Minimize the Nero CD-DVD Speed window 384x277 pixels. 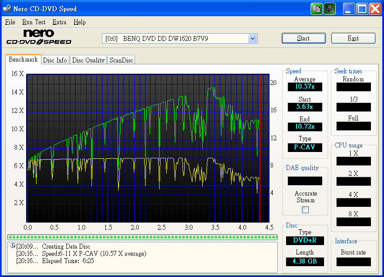tap(349, 9)
